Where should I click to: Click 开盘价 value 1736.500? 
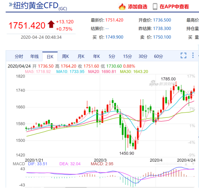pyautogui.click(x=162, y=20)
